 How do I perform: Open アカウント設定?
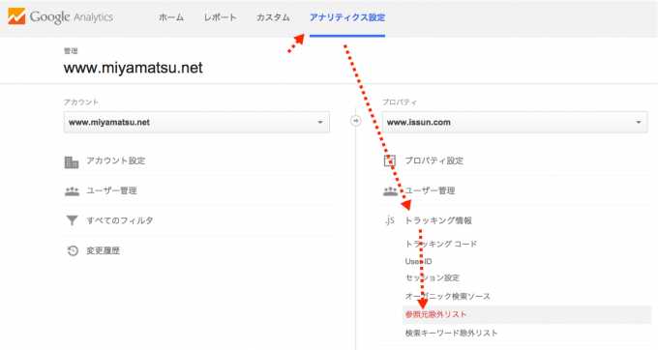tap(116, 160)
